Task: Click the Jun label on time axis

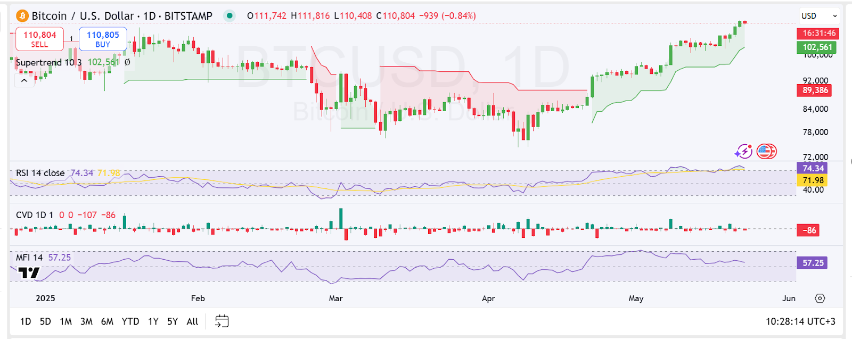Action: (x=789, y=299)
